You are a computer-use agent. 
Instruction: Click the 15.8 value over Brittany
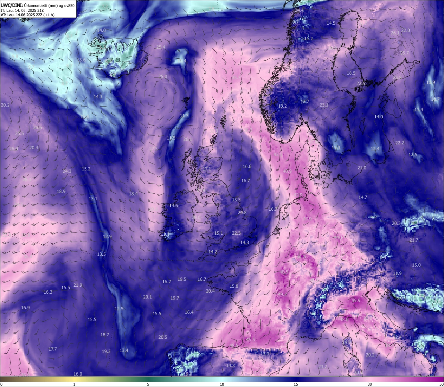pos(234,286)
